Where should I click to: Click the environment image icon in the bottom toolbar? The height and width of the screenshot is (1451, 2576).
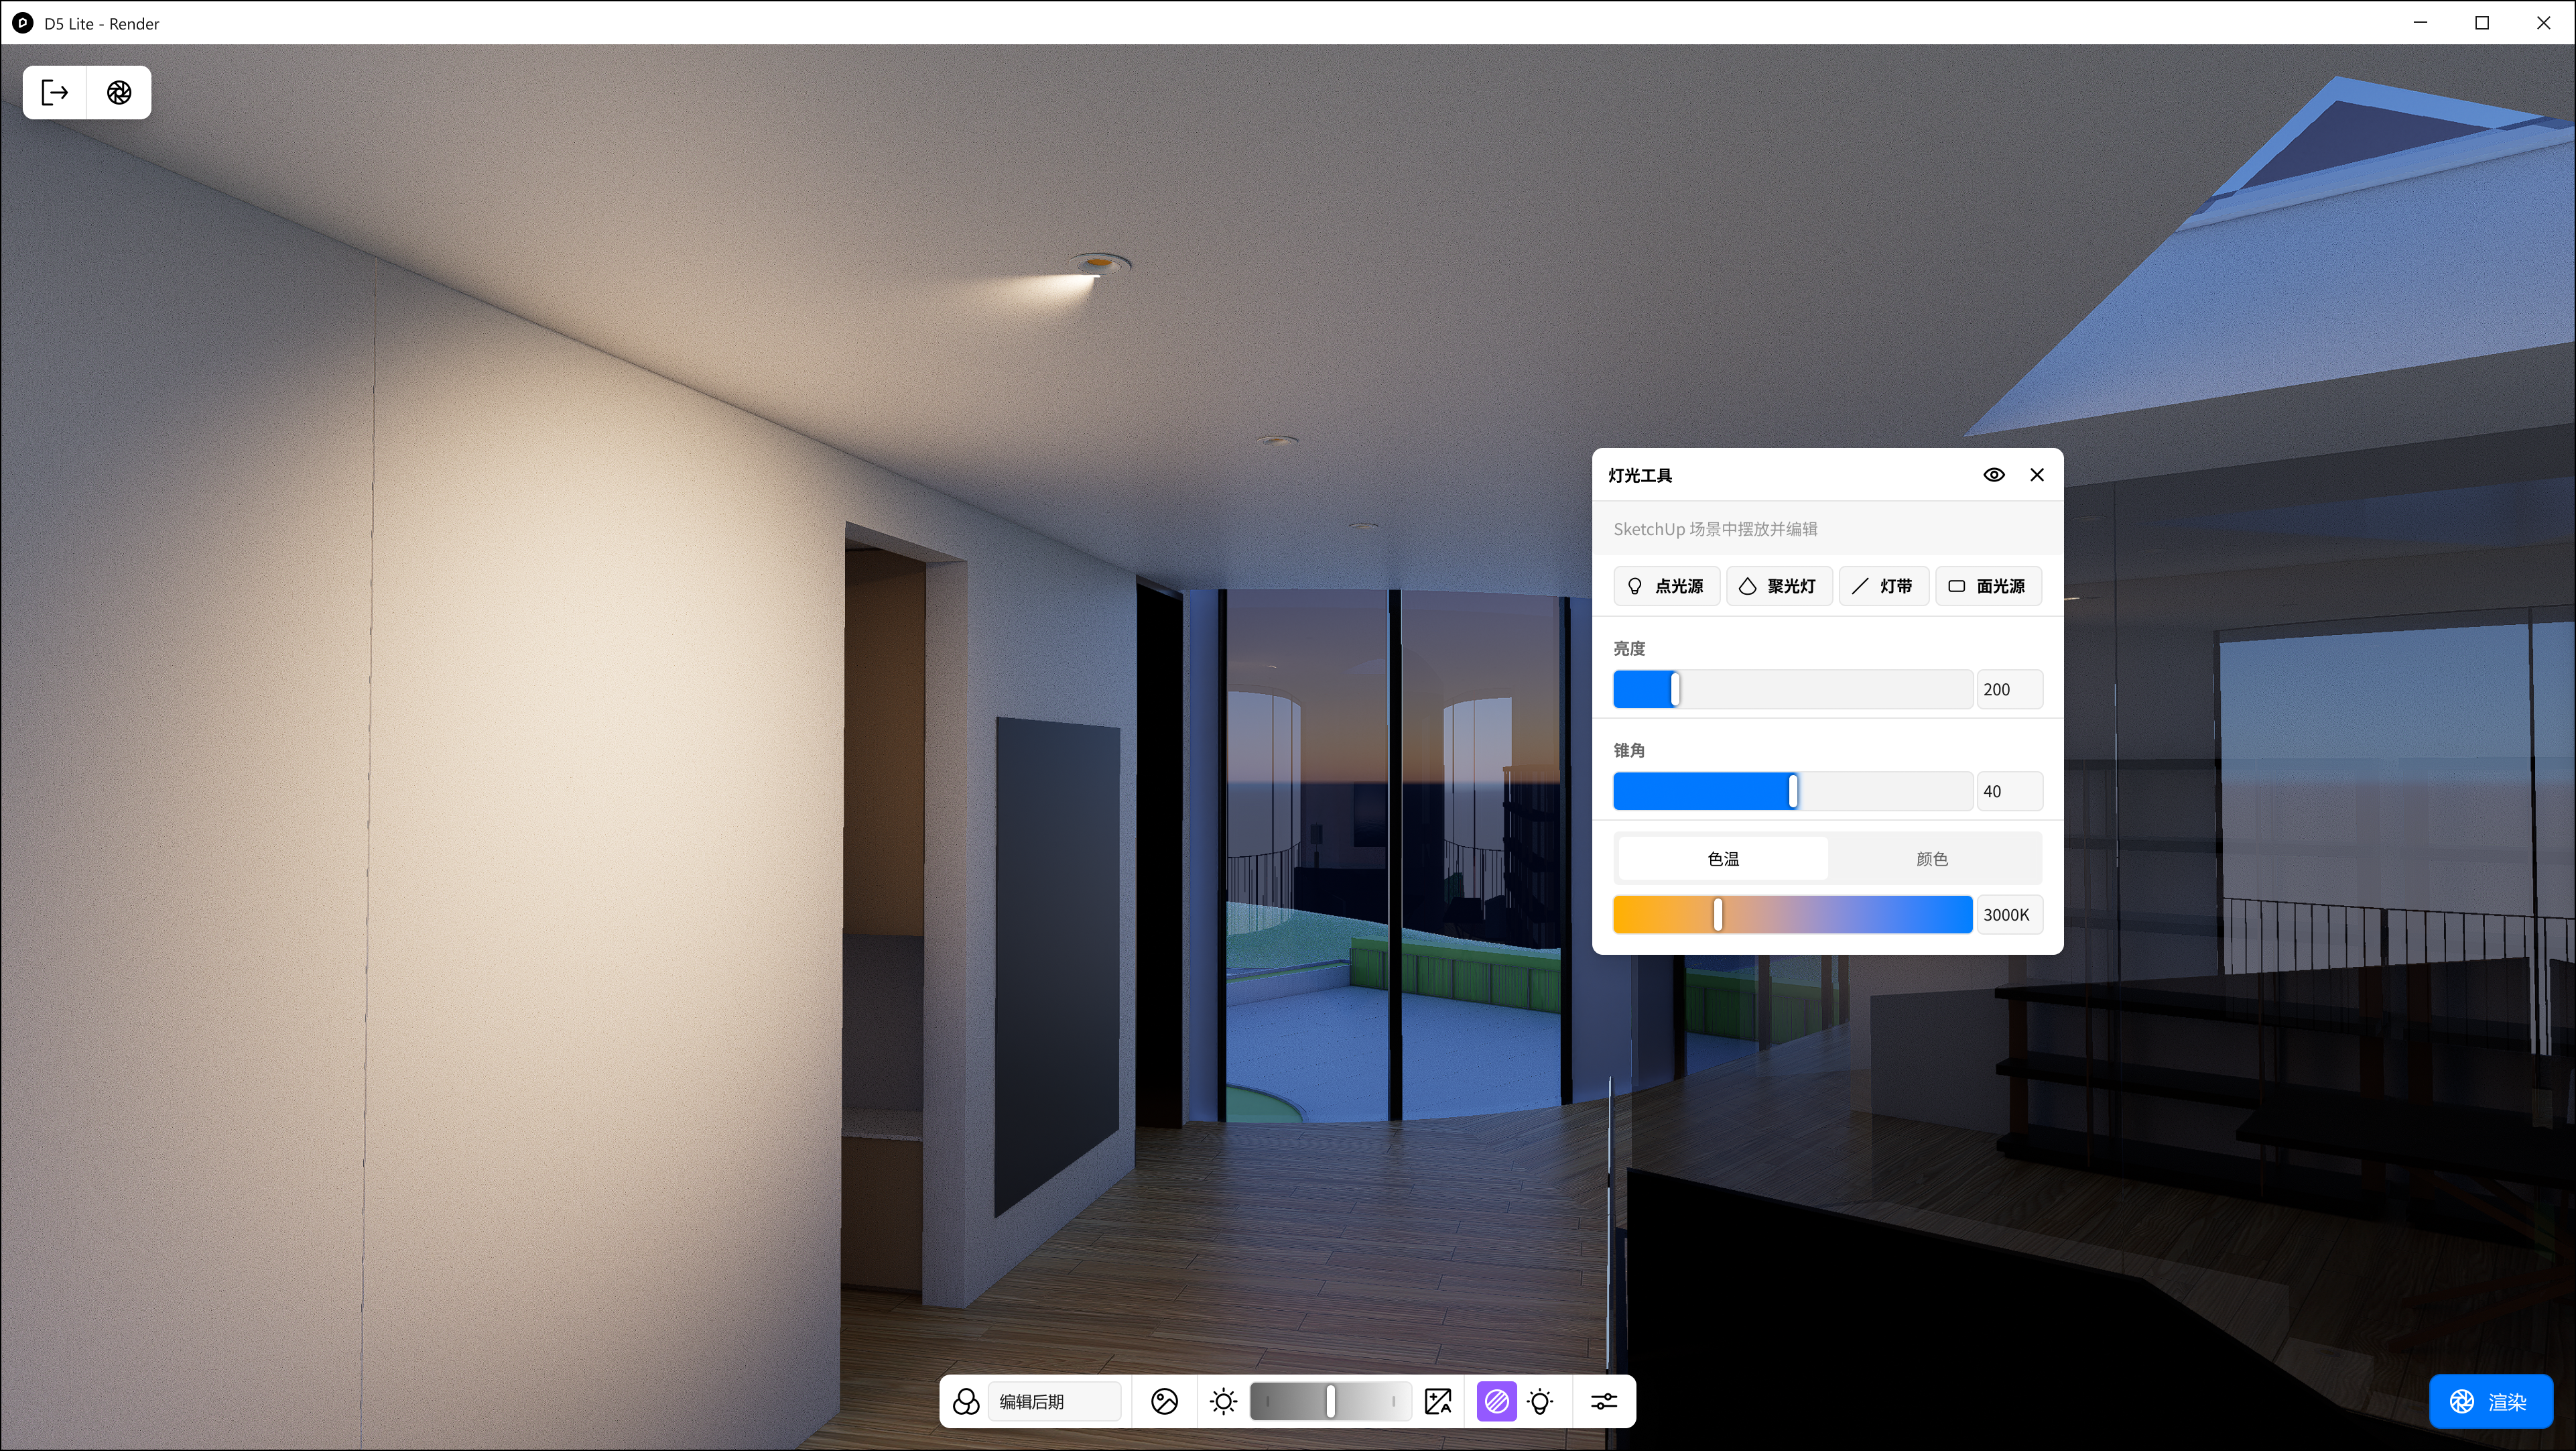[1164, 1401]
